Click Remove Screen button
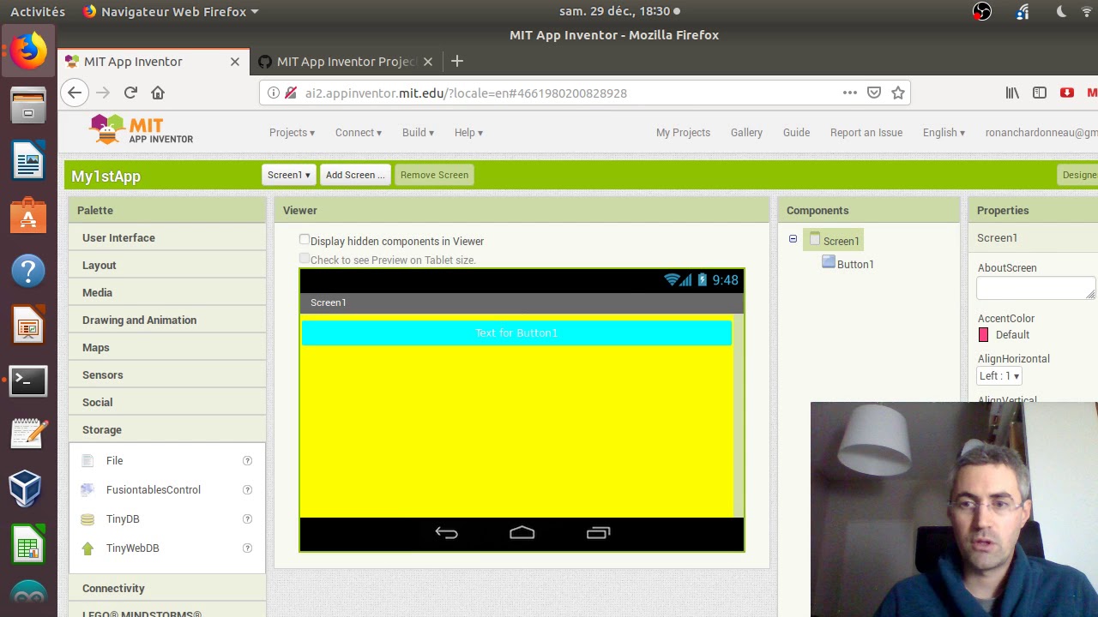Screen dimensions: 1098x617 point(434,175)
